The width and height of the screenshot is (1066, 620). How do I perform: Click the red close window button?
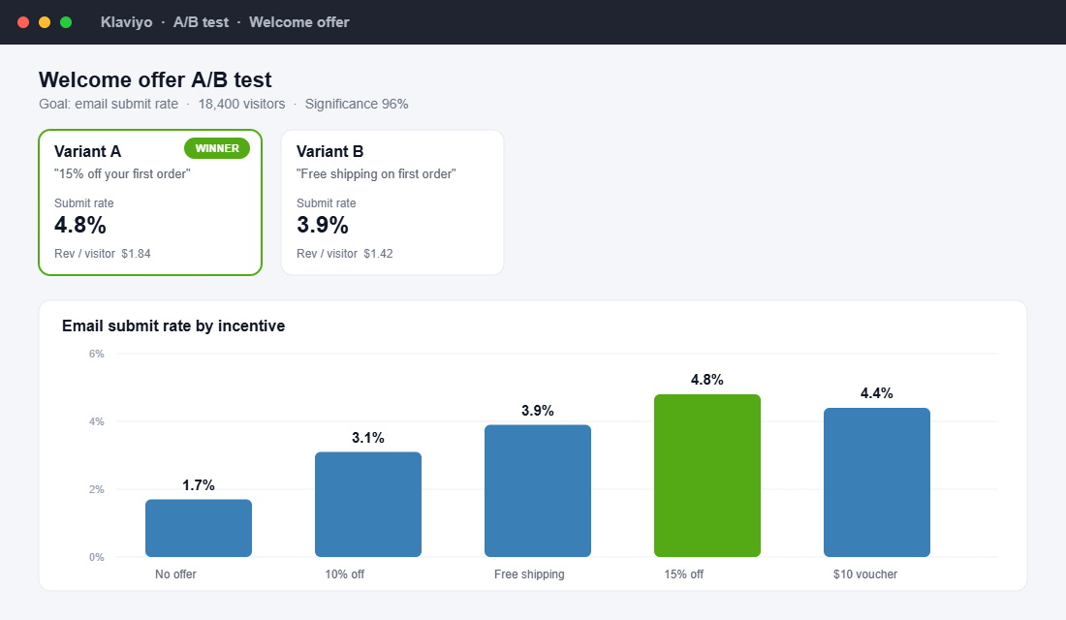click(x=23, y=22)
